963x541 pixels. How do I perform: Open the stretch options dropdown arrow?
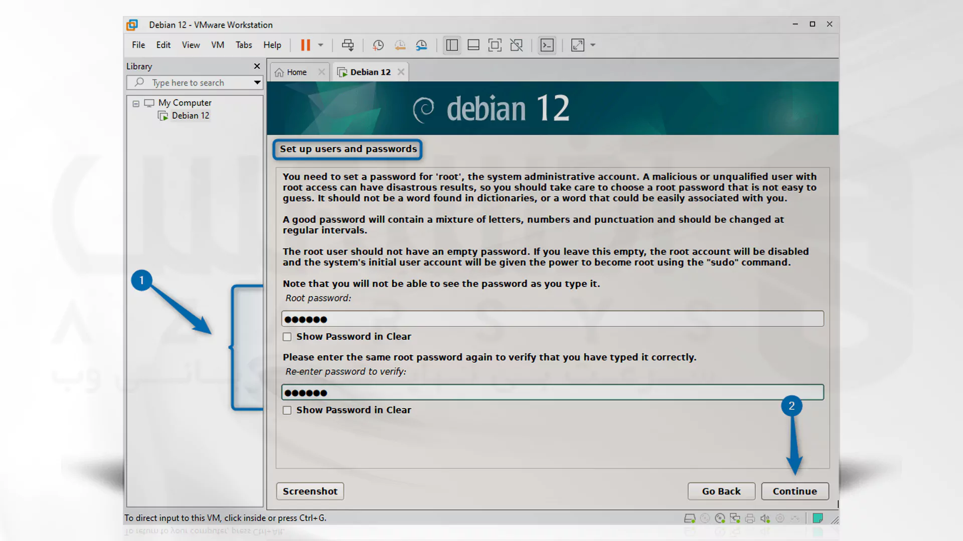click(593, 45)
